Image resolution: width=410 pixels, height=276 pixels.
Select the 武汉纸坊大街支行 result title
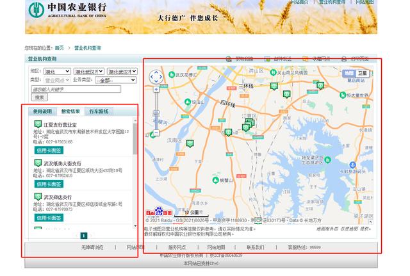point(62,163)
